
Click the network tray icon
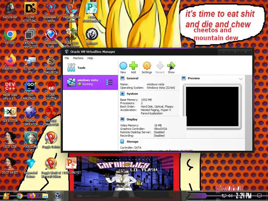[224, 196]
